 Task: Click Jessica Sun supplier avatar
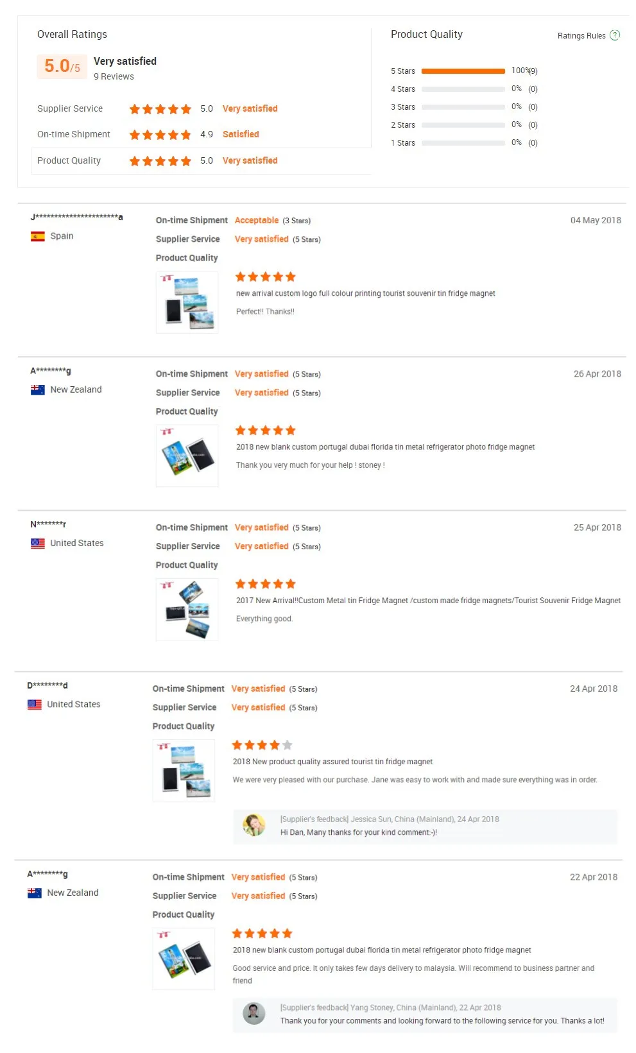254,825
